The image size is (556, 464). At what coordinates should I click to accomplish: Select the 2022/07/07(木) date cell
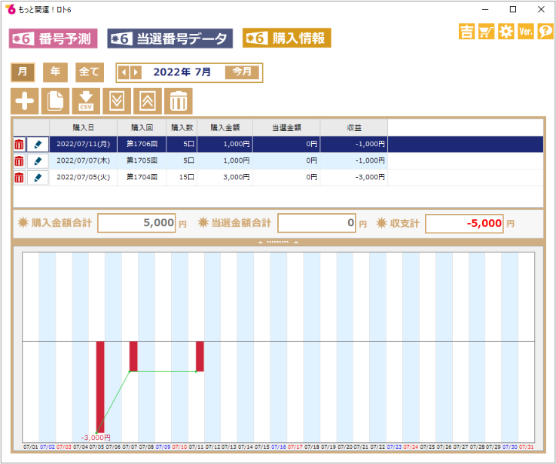point(84,160)
